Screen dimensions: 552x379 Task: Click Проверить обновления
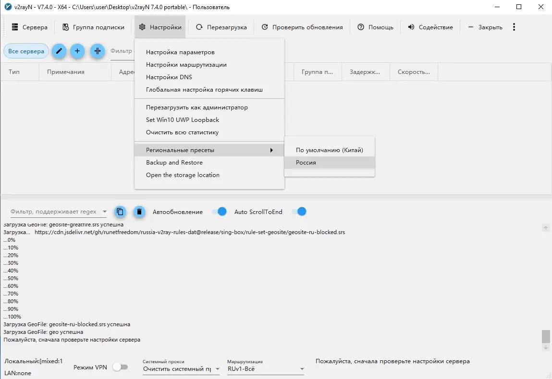pyautogui.click(x=302, y=27)
